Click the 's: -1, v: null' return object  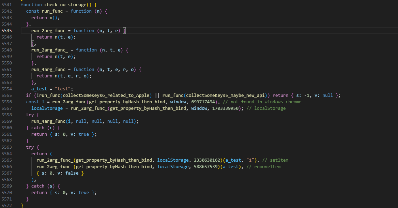315,95
